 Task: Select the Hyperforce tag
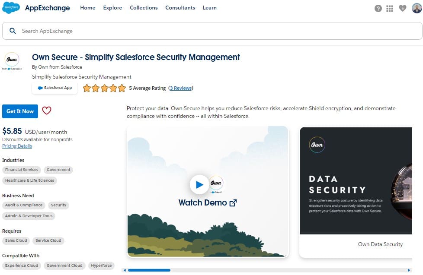pyautogui.click(x=101, y=266)
